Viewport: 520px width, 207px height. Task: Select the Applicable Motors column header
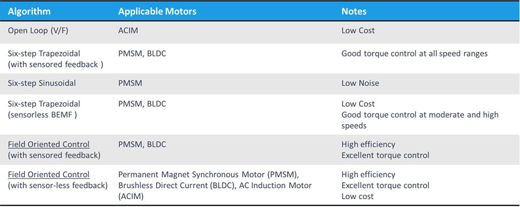(x=158, y=11)
